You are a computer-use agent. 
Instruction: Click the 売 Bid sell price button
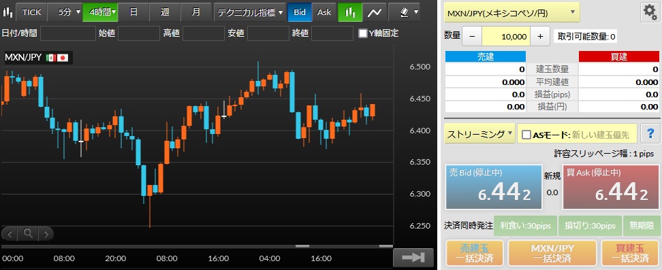click(494, 187)
